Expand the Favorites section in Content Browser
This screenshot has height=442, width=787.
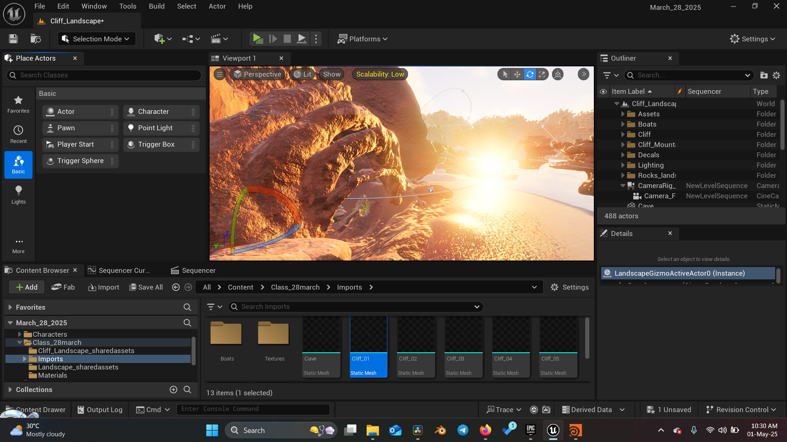[10, 307]
